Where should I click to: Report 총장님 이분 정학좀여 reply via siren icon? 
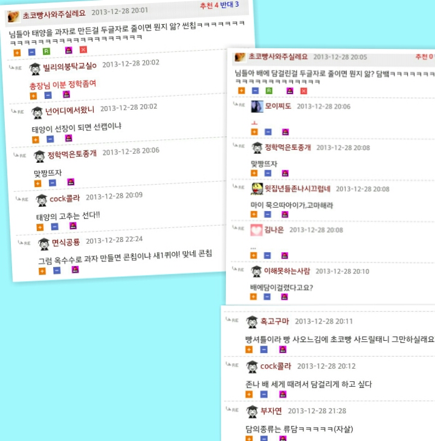pos(66,94)
